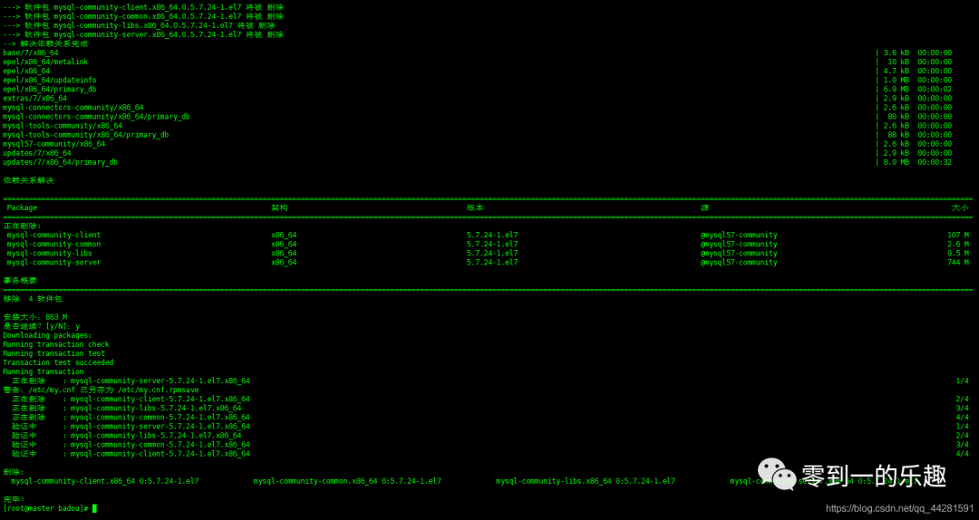Click the '8.0 MB' updates size value
Viewport: 979px width, 520px height.
[x=896, y=162]
